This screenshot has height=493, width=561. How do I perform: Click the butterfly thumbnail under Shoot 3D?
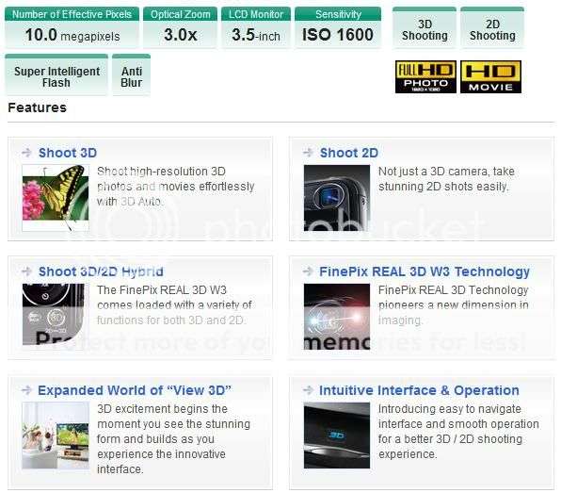[56, 198]
